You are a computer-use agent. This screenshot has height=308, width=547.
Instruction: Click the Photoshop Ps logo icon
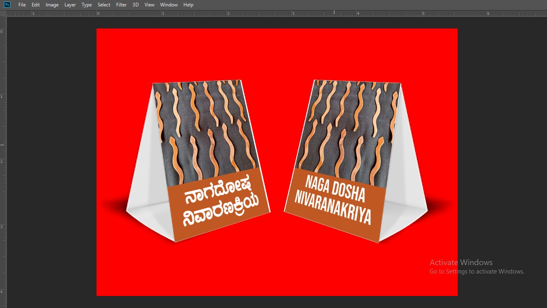tap(7, 5)
